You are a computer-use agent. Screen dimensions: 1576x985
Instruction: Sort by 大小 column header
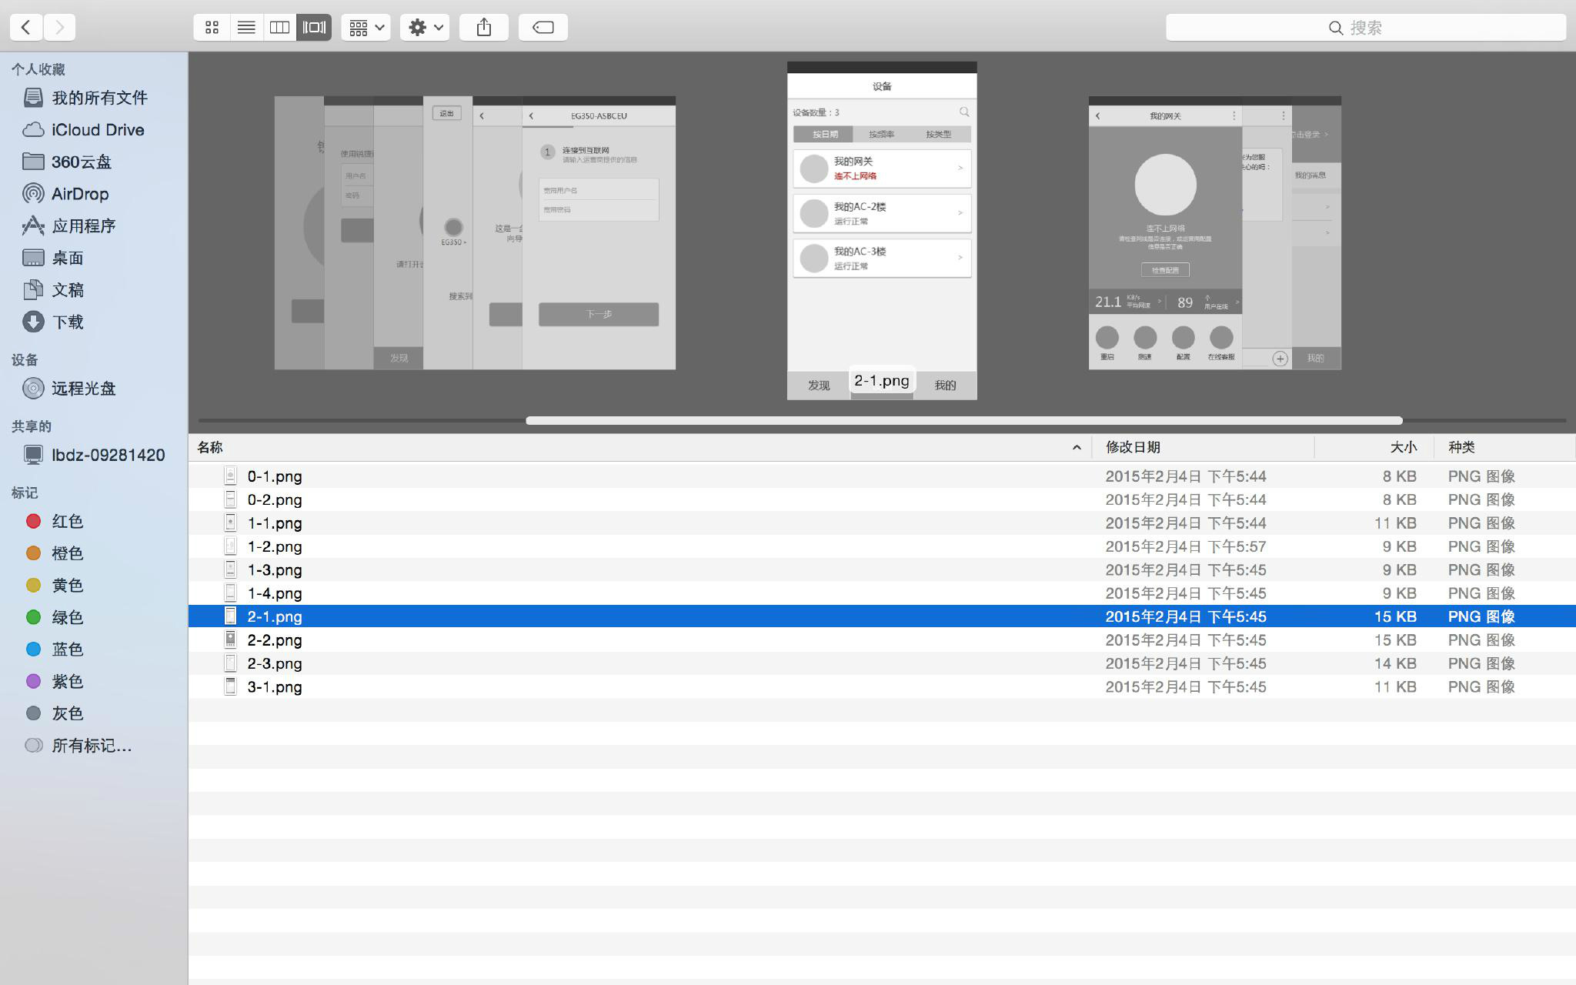1374,447
